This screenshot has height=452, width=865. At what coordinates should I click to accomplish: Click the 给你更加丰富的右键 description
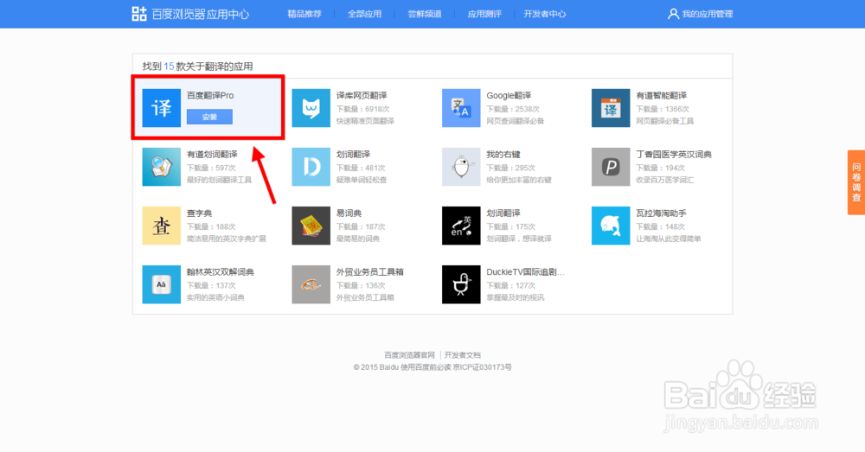518,181
